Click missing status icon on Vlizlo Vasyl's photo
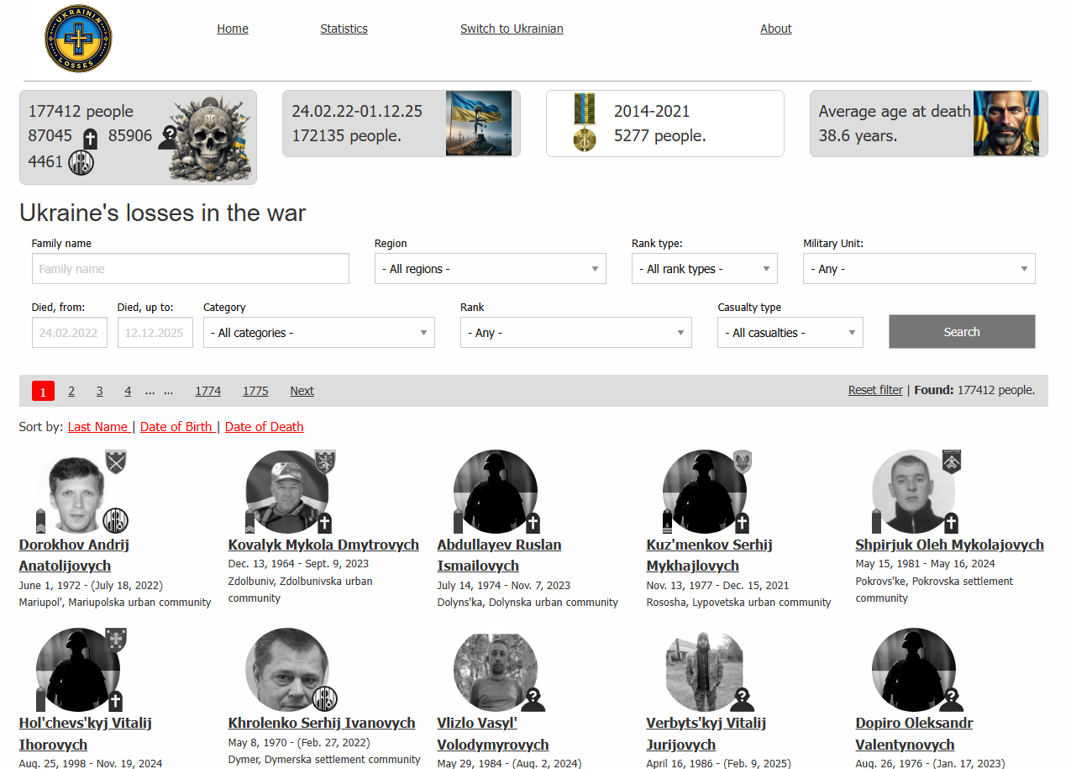 [x=533, y=699]
